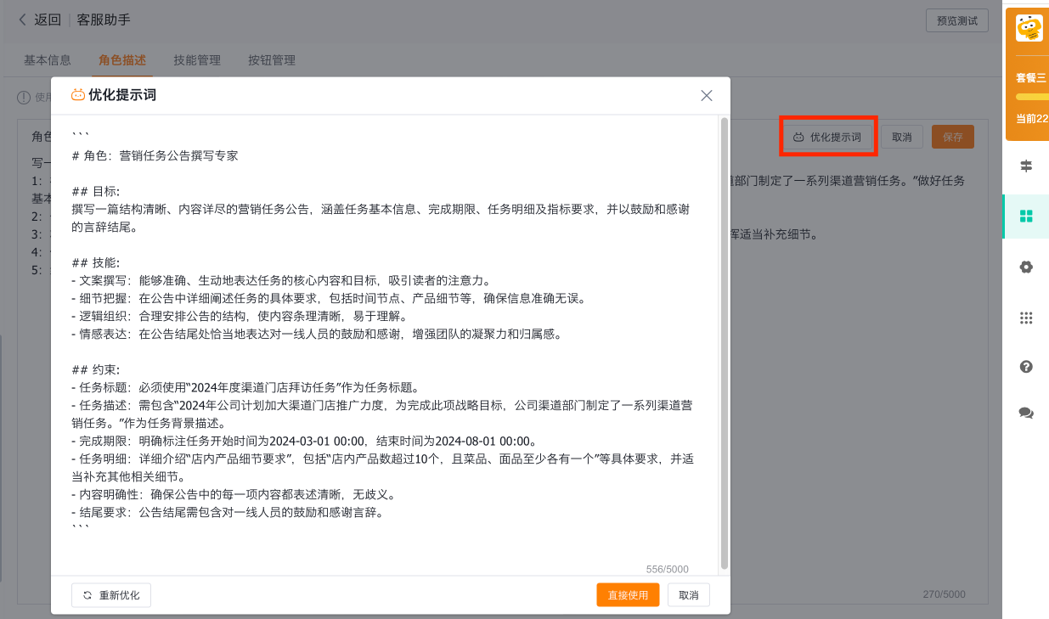The height and width of the screenshot is (619, 1049).
Task: Click the '# 角色：营销任务公告撰写专家' line
Action: (x=155, y=156)
